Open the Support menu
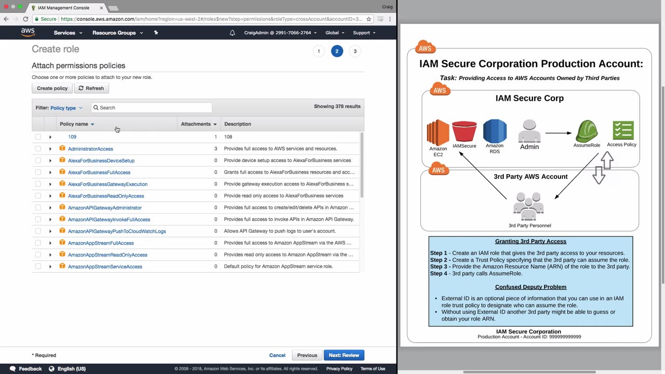The height and width of the screenshot is (374, 665). [364, 33]
